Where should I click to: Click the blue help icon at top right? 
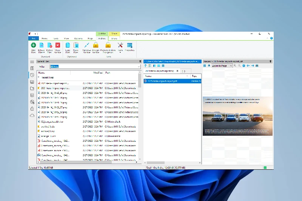(x=271, y=38)
